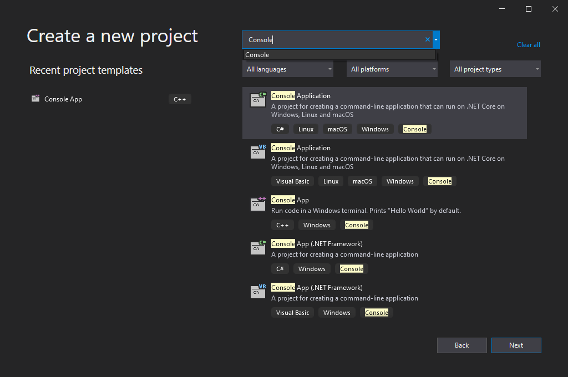Click the C# Console App (.NET Framework) icon
The height and width of the screenshot is (377, 568).
coord(258,247)
